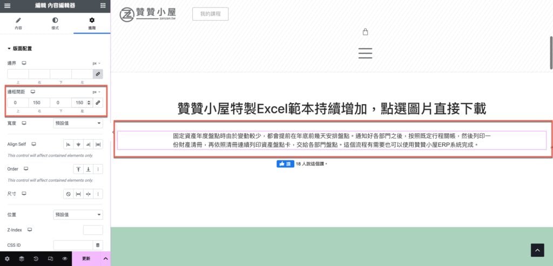
Task: Open the widgets grid panel icon
Action: click(x=103, y=5)
